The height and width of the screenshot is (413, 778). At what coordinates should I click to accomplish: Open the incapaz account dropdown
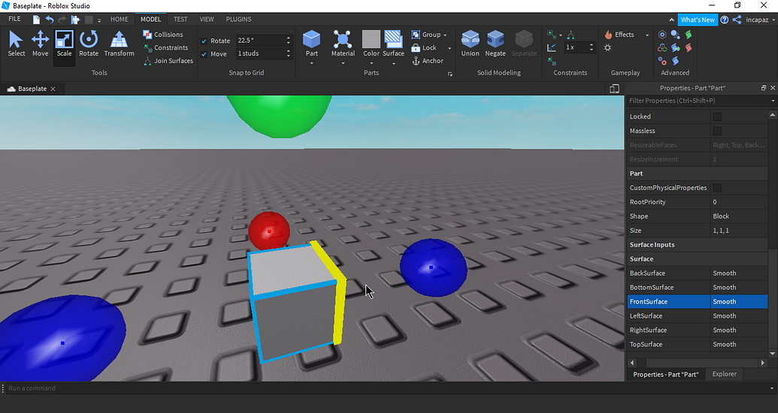tap(760, 20)
